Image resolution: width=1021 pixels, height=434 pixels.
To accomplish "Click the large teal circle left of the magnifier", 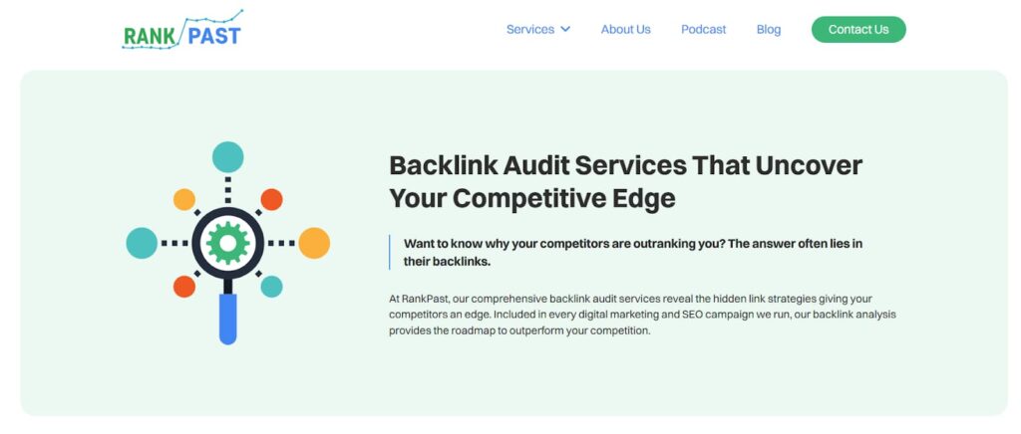I will click(142, 243).
